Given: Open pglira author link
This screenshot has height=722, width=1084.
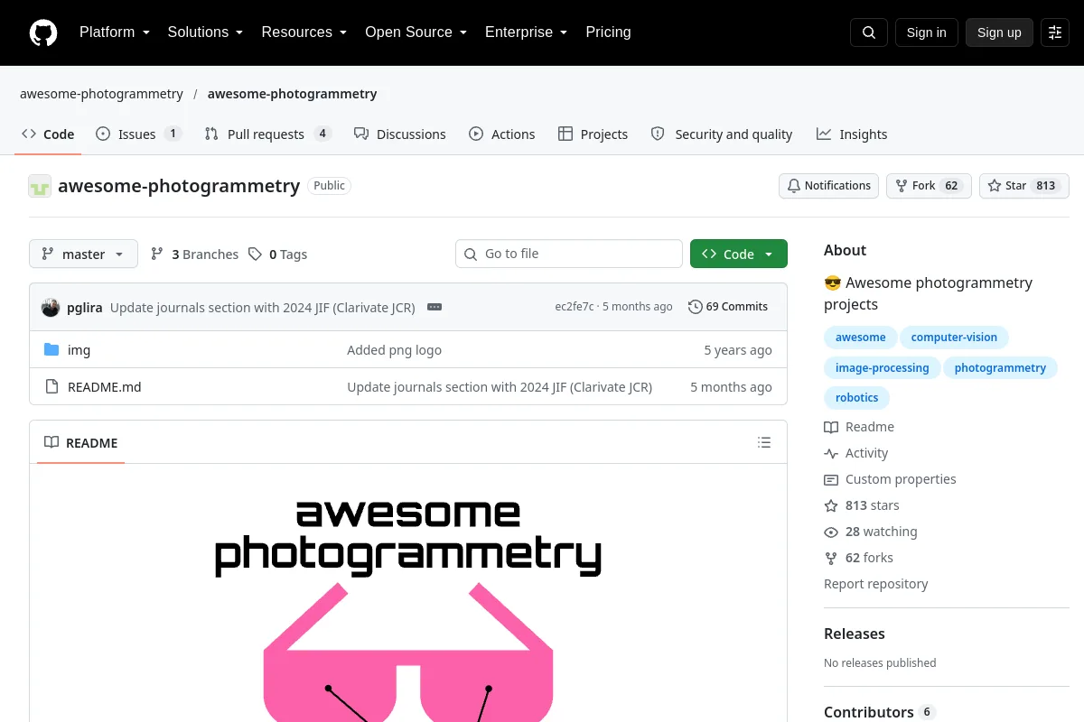Looking at the screenshot, I should pos(85,307).
